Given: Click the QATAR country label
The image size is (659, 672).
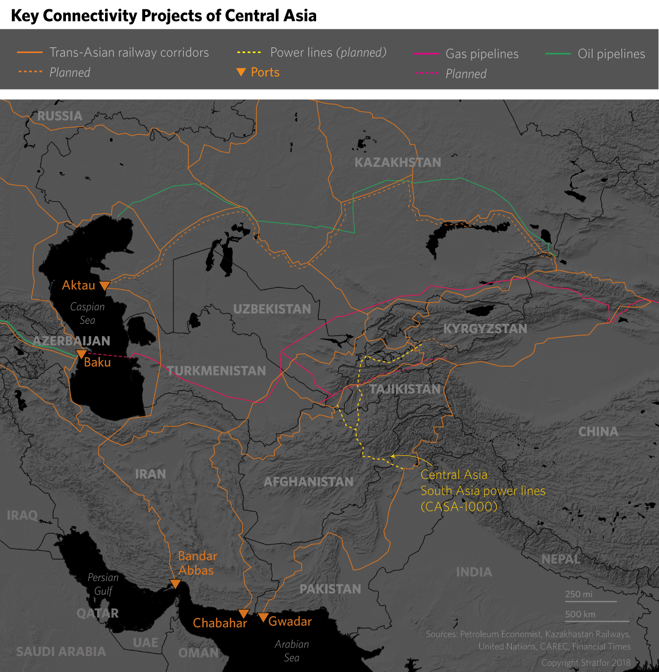Looking at the screenshot, I should (x=98, y=613).
